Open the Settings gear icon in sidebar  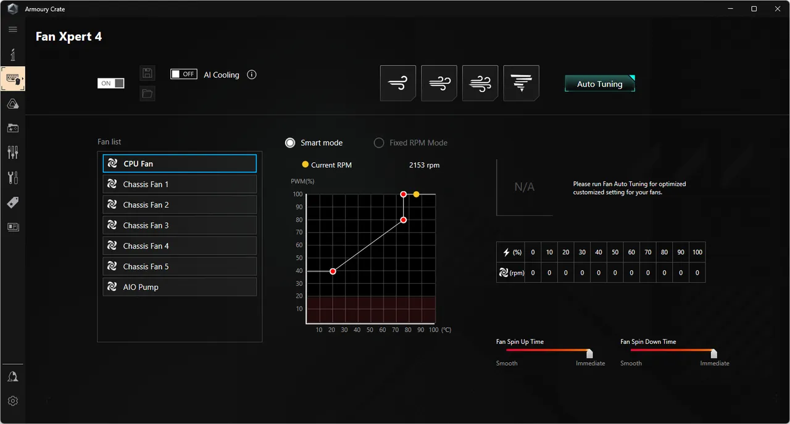[x=13, y=401]
